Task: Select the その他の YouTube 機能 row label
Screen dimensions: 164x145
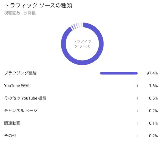Action: tap(25, 98)
